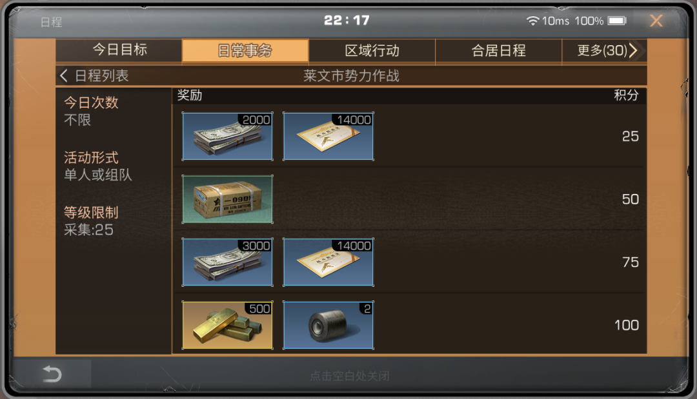This screenshot has width=697, height=399.
Task: Click the return arrow icon at bottom left
Action: [52, 374]
